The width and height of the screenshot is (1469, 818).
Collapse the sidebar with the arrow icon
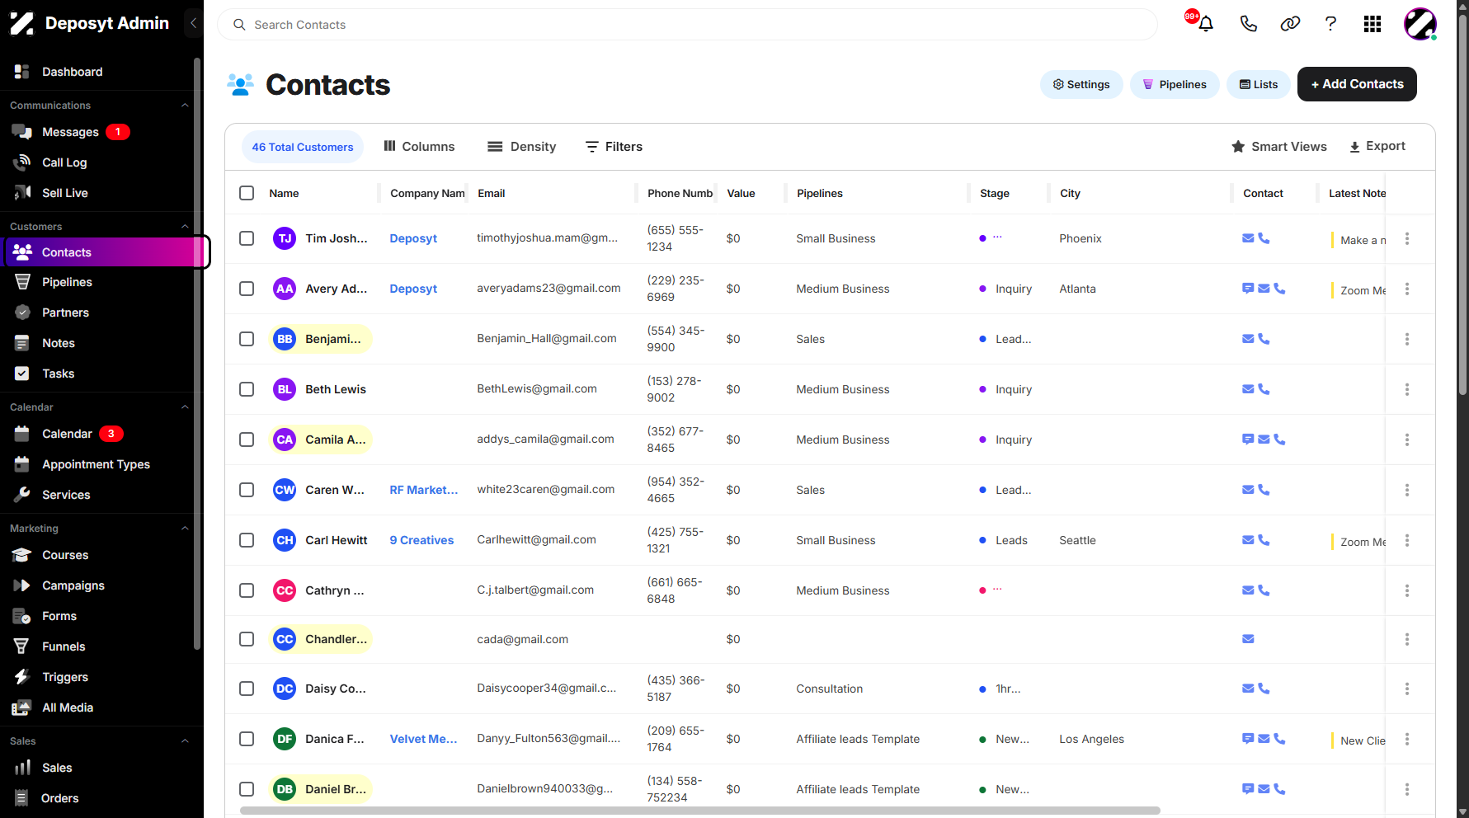coord(193,23)
